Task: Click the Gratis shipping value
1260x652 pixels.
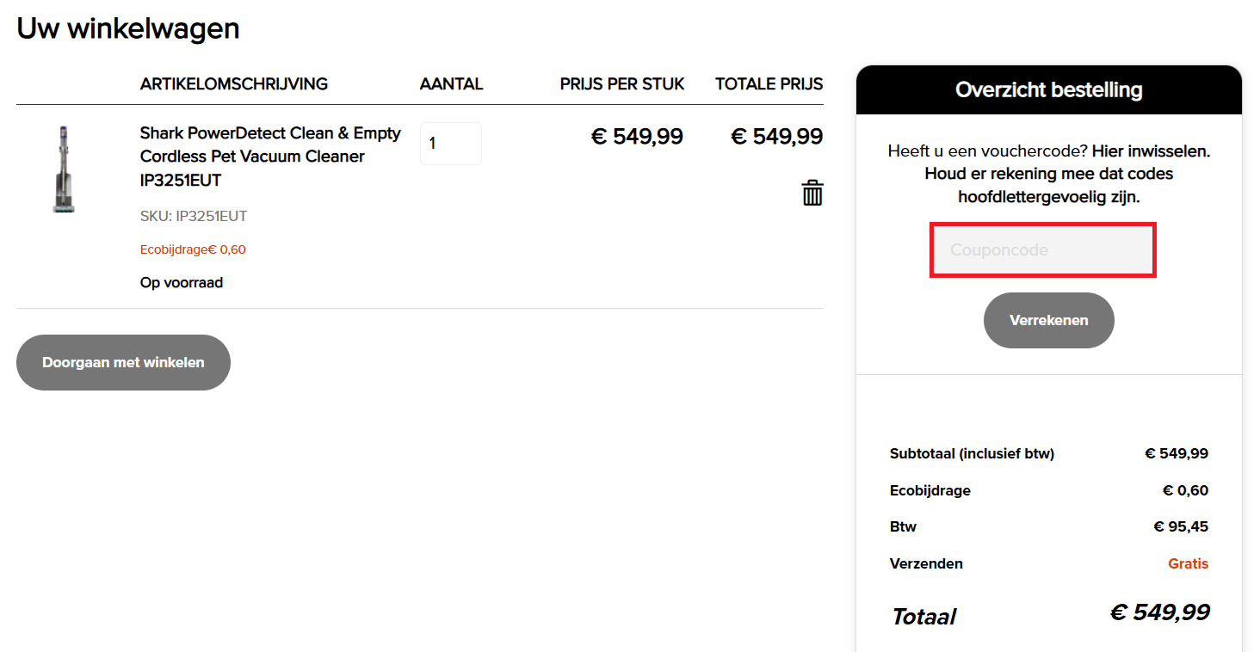Action: 1188,564
